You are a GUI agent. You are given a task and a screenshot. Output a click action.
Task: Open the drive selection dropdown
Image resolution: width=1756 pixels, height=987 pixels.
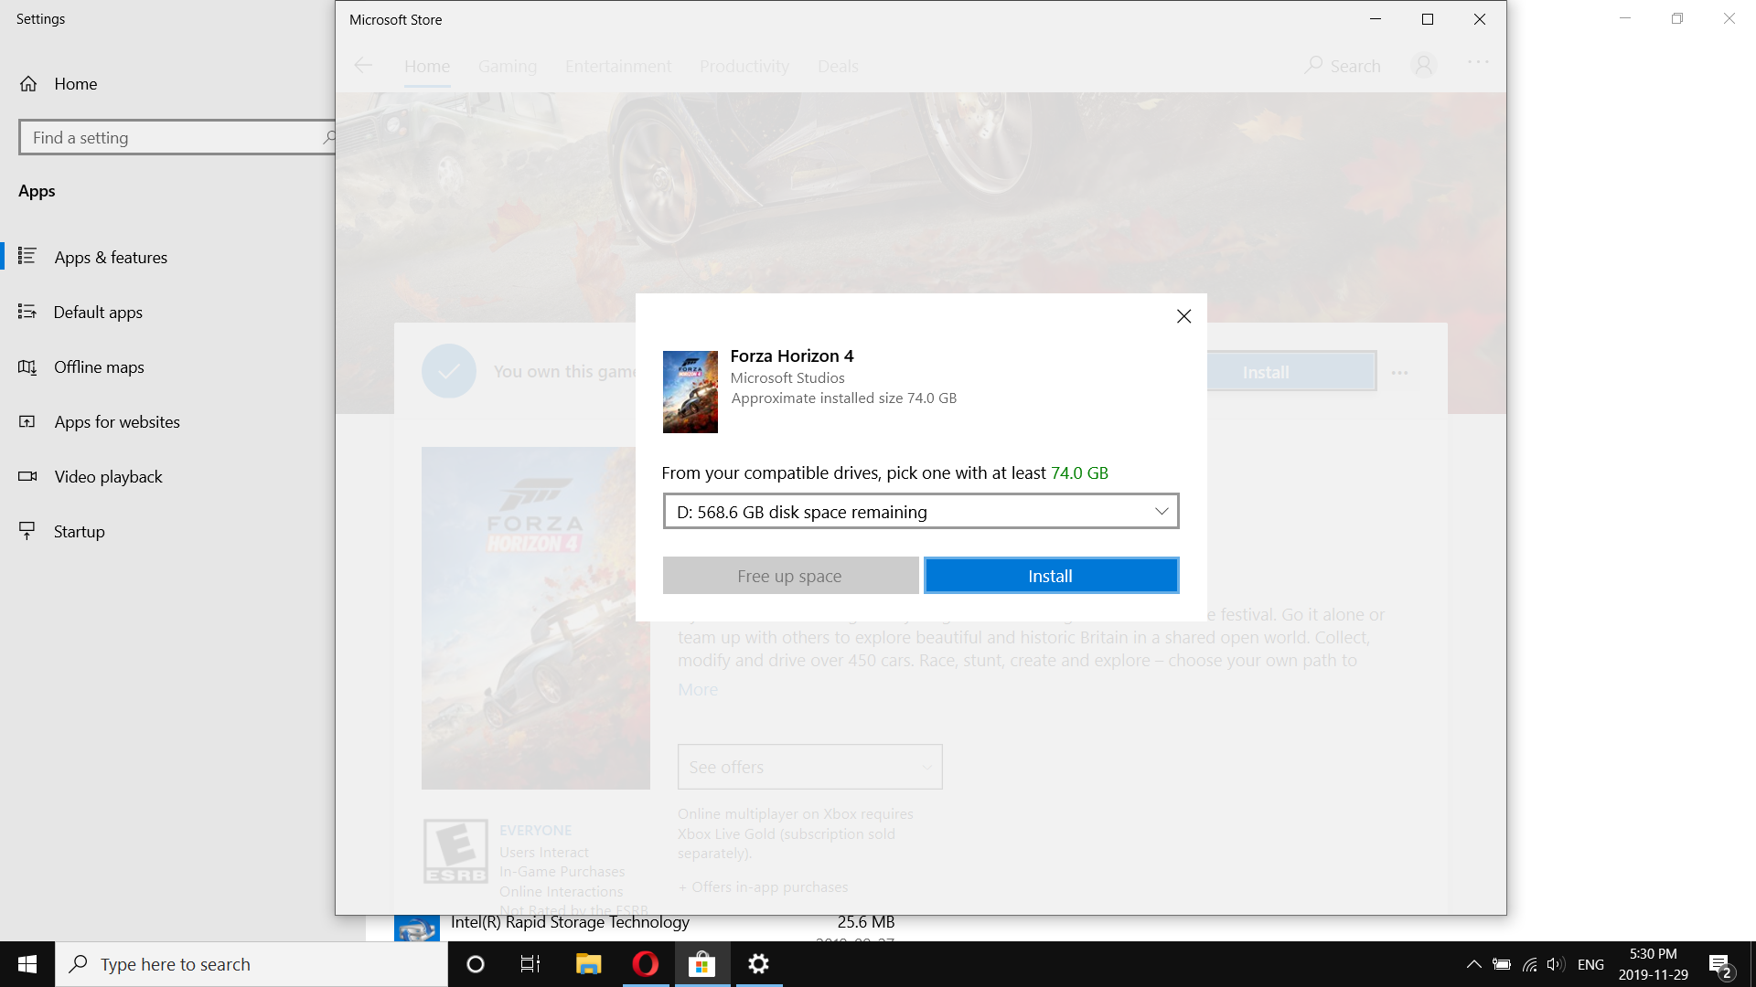[921, 512]
